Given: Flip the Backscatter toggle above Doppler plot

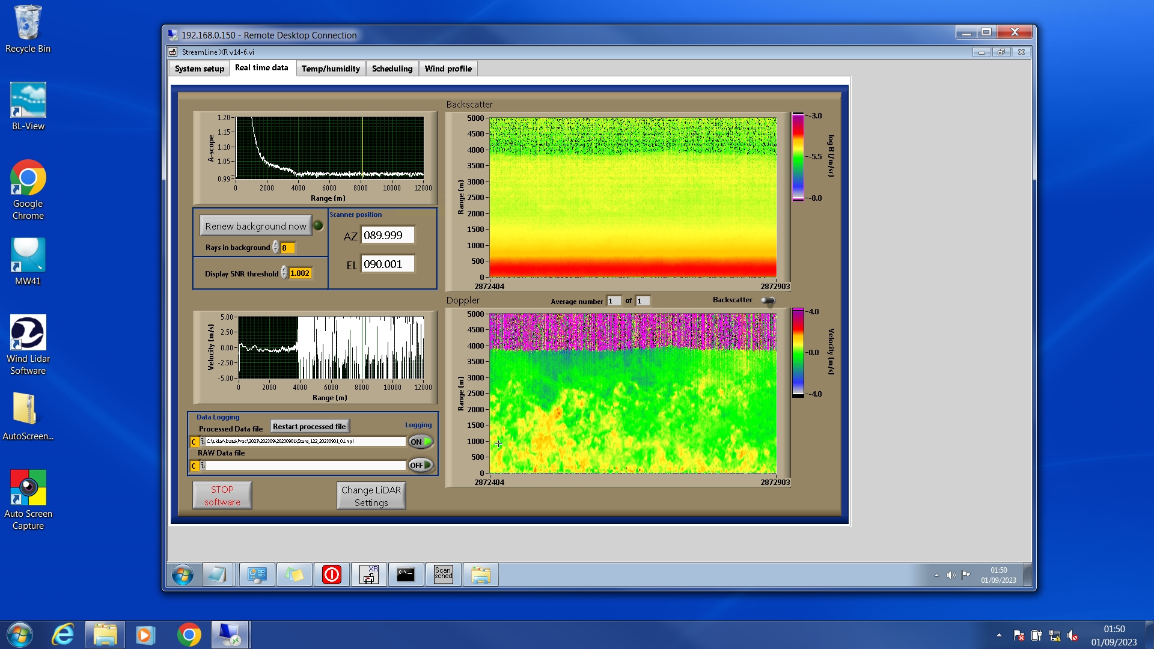Looking at the screenshot, I should (x=768, y=300).
